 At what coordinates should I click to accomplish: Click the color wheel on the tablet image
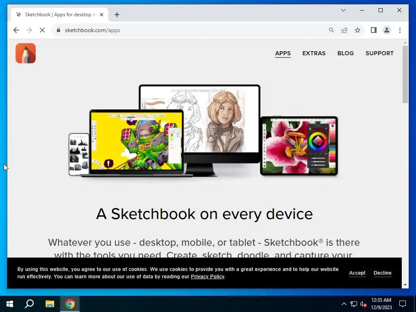click(318, 141)
